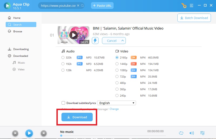Select 720p video quality
The height and width of the screenshot is (139, 216).
[117, 77]
